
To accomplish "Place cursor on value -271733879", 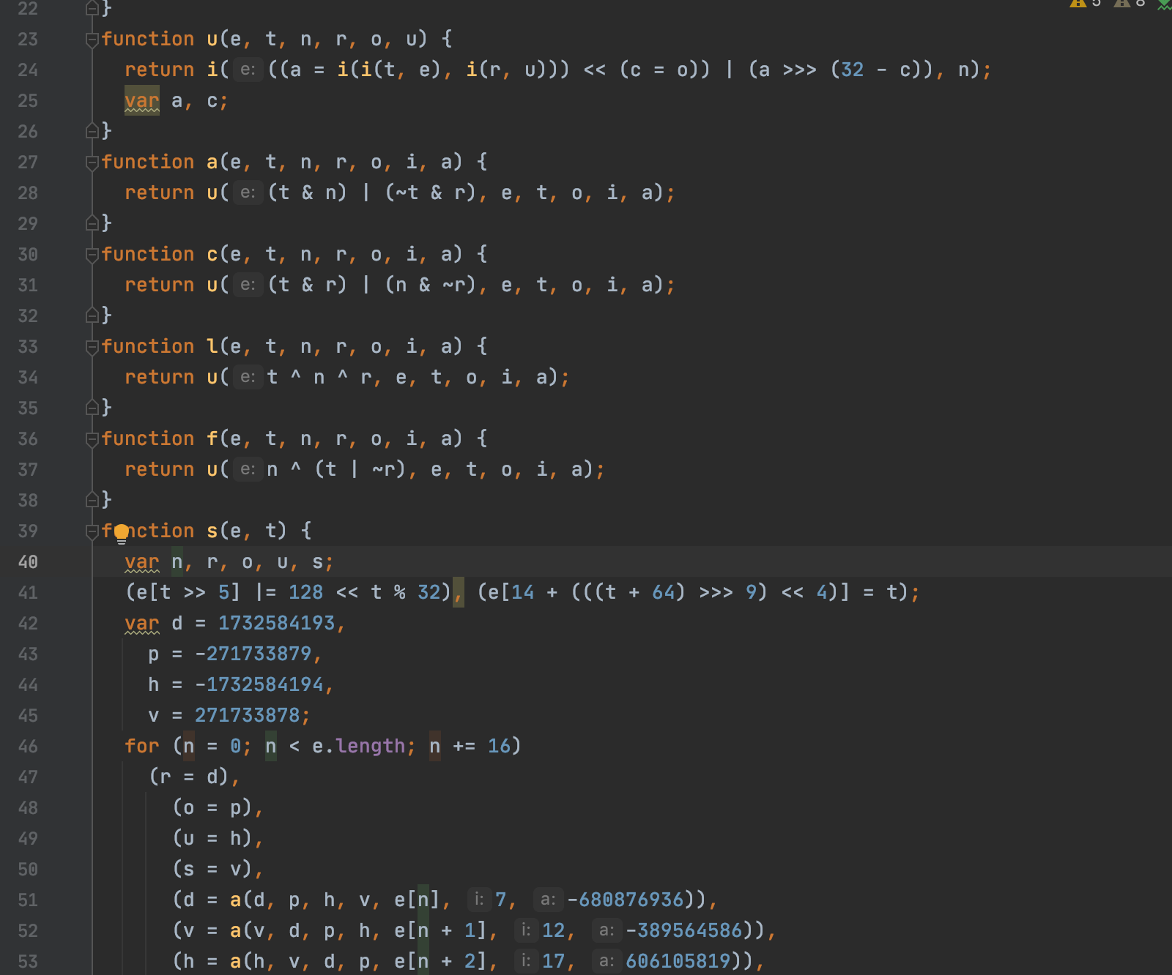I will (x=253, y=654).
